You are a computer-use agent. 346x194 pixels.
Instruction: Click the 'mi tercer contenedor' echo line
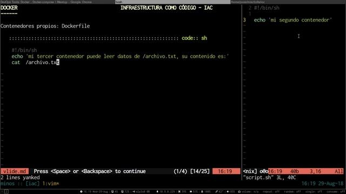tap(120, 56)
